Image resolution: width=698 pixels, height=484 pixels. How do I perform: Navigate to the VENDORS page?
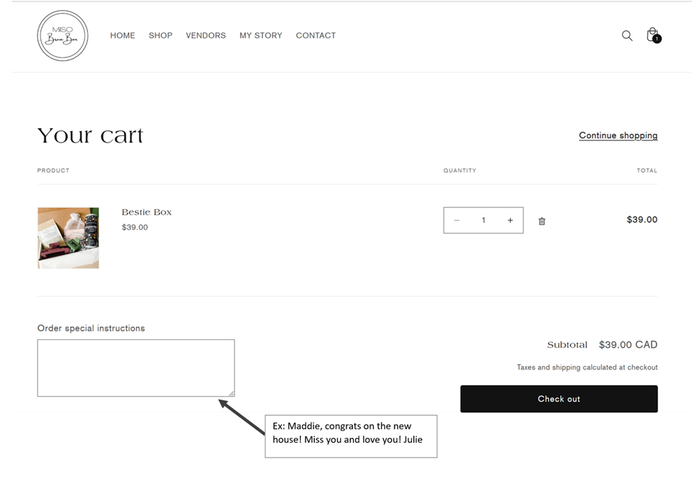(206, 36)
